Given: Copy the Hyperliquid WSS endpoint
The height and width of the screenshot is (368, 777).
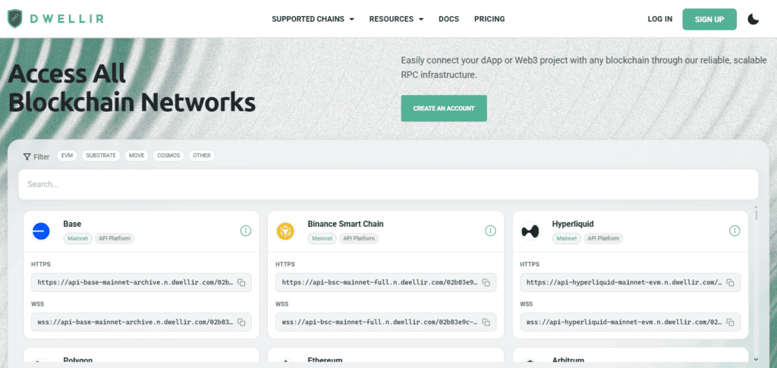Looking at the screenshot, I should pos(731,322).
